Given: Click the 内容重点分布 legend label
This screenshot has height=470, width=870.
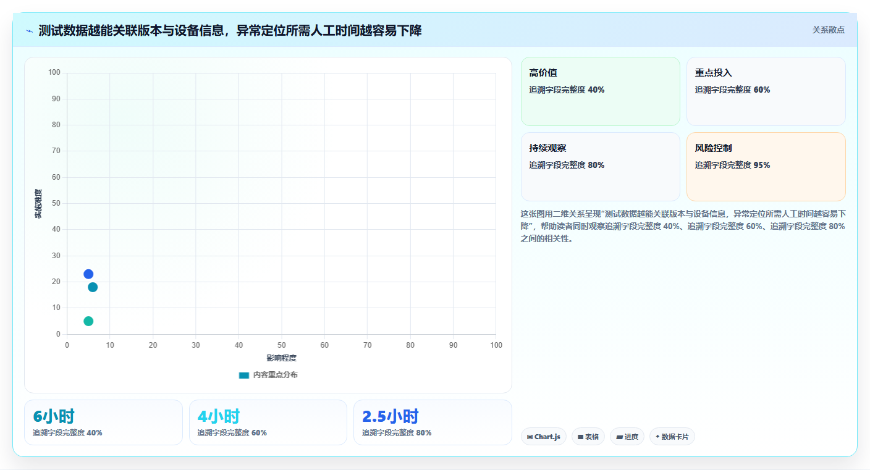Looking at the screenshot, I should click(275, 375).
